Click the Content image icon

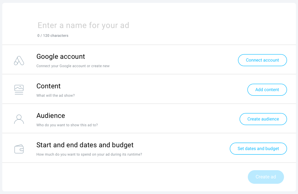point(19,89)
